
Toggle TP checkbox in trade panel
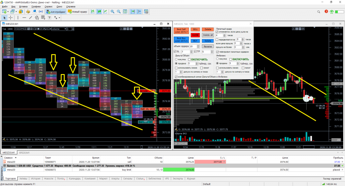coord(195,51)
